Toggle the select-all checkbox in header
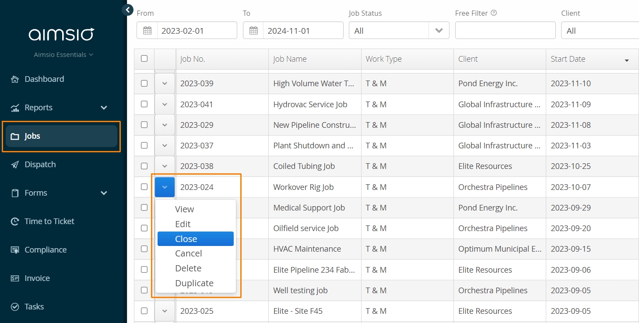This screenshot has height=323, width=639. (x=144, y=59)
